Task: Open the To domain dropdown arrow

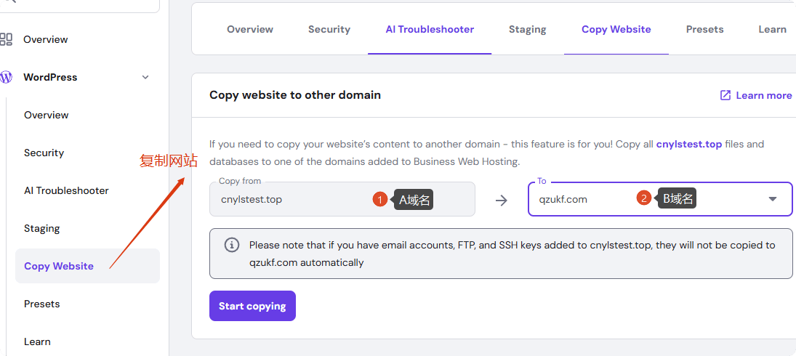Action: [x=773, y=199]
